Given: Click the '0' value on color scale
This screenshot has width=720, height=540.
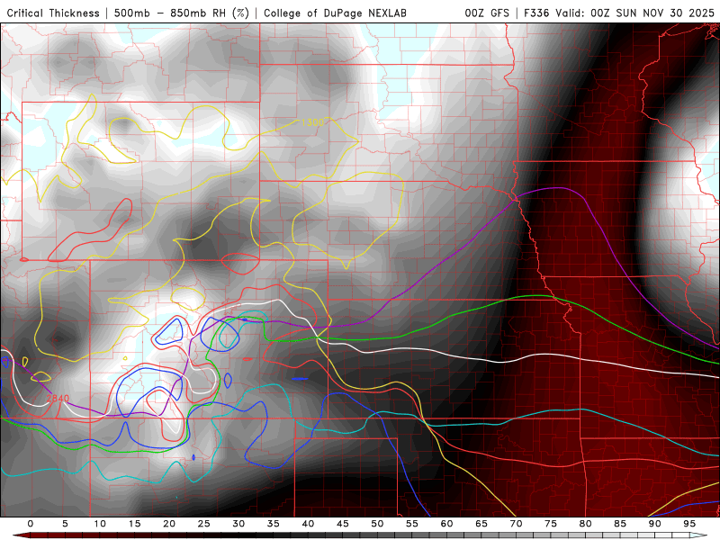Looking at the screenshot, I should [31, 524].
